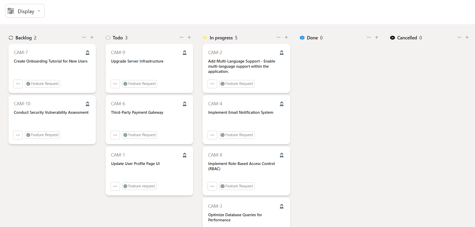This screenshot has width=475, height=227.
Task: Click the assignee avatar on CAM-7 card
Action: (88, 53)
